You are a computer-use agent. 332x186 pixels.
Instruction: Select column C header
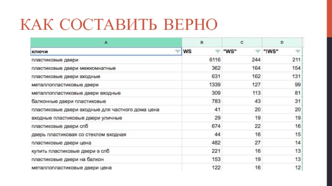(242, 43)
